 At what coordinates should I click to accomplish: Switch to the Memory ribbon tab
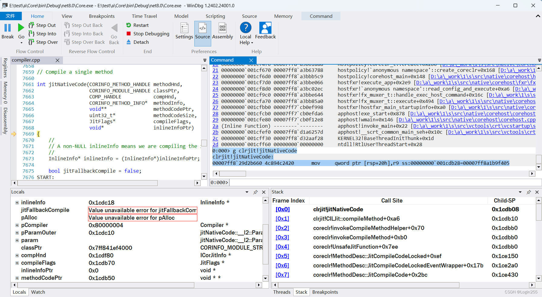click(x=283, y=16)
